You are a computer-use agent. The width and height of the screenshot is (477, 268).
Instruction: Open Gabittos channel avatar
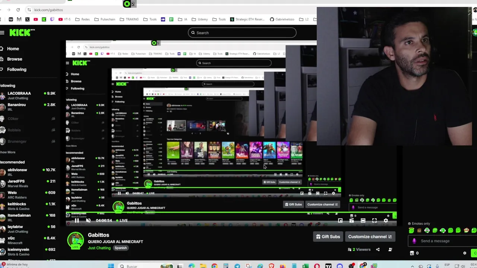(x=75, y=240)
